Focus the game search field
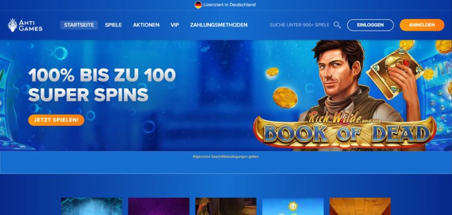452x215 pixels. 300,25
